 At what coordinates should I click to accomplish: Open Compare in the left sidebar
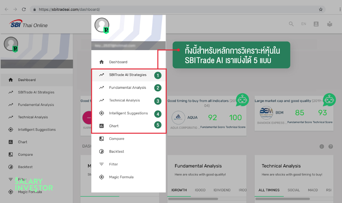[25, 154]
